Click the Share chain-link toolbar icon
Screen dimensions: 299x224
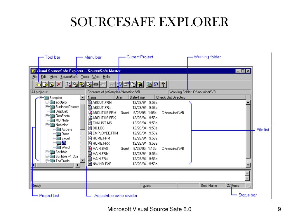point(96,84)
